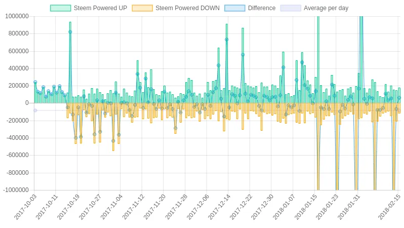
Task: Toggle the 'Average per day' legend label
Action: pos(326,8)
